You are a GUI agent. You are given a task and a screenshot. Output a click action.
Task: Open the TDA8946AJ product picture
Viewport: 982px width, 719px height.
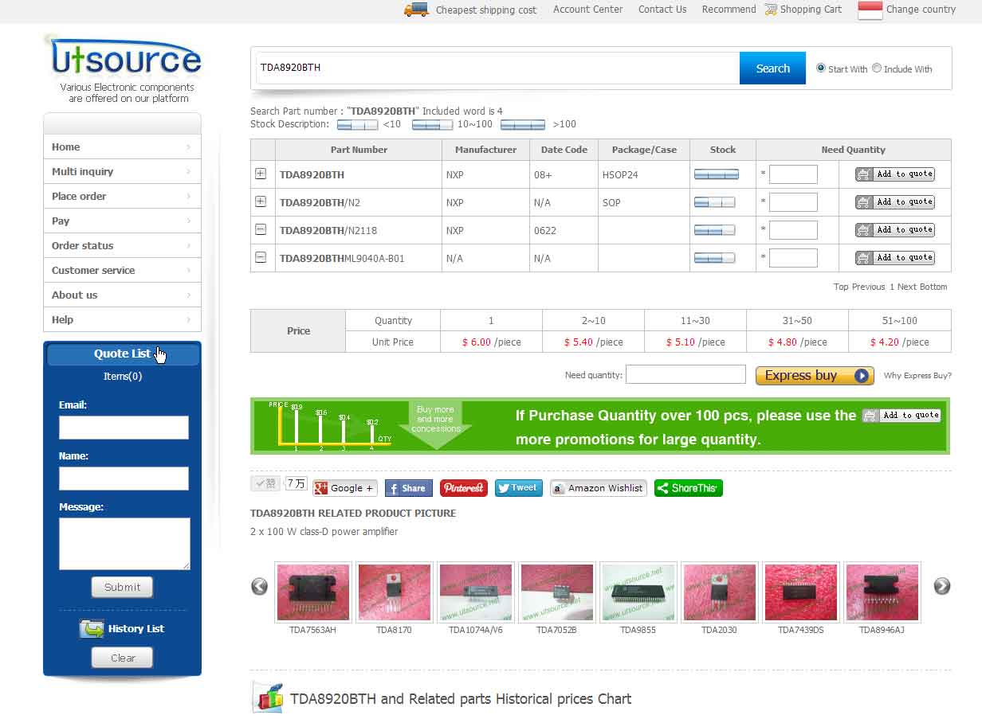tap(882, 592)
